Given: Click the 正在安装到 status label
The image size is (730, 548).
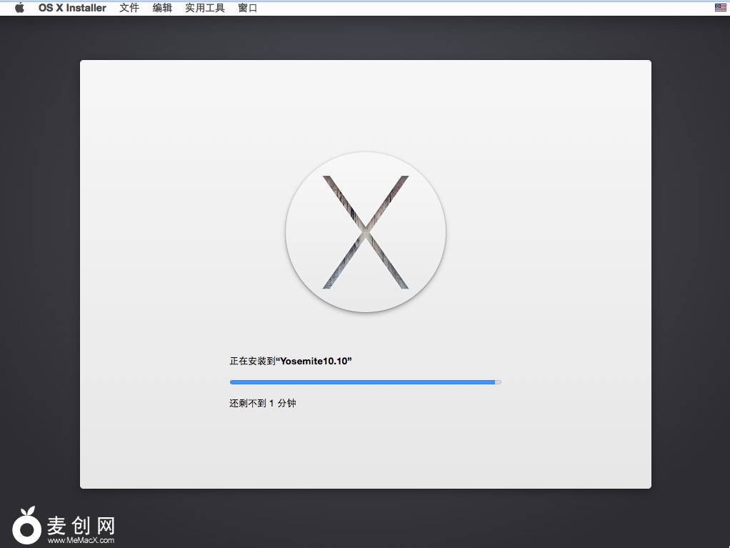Looking at the screenshot, I should click(x=251, y=362).
